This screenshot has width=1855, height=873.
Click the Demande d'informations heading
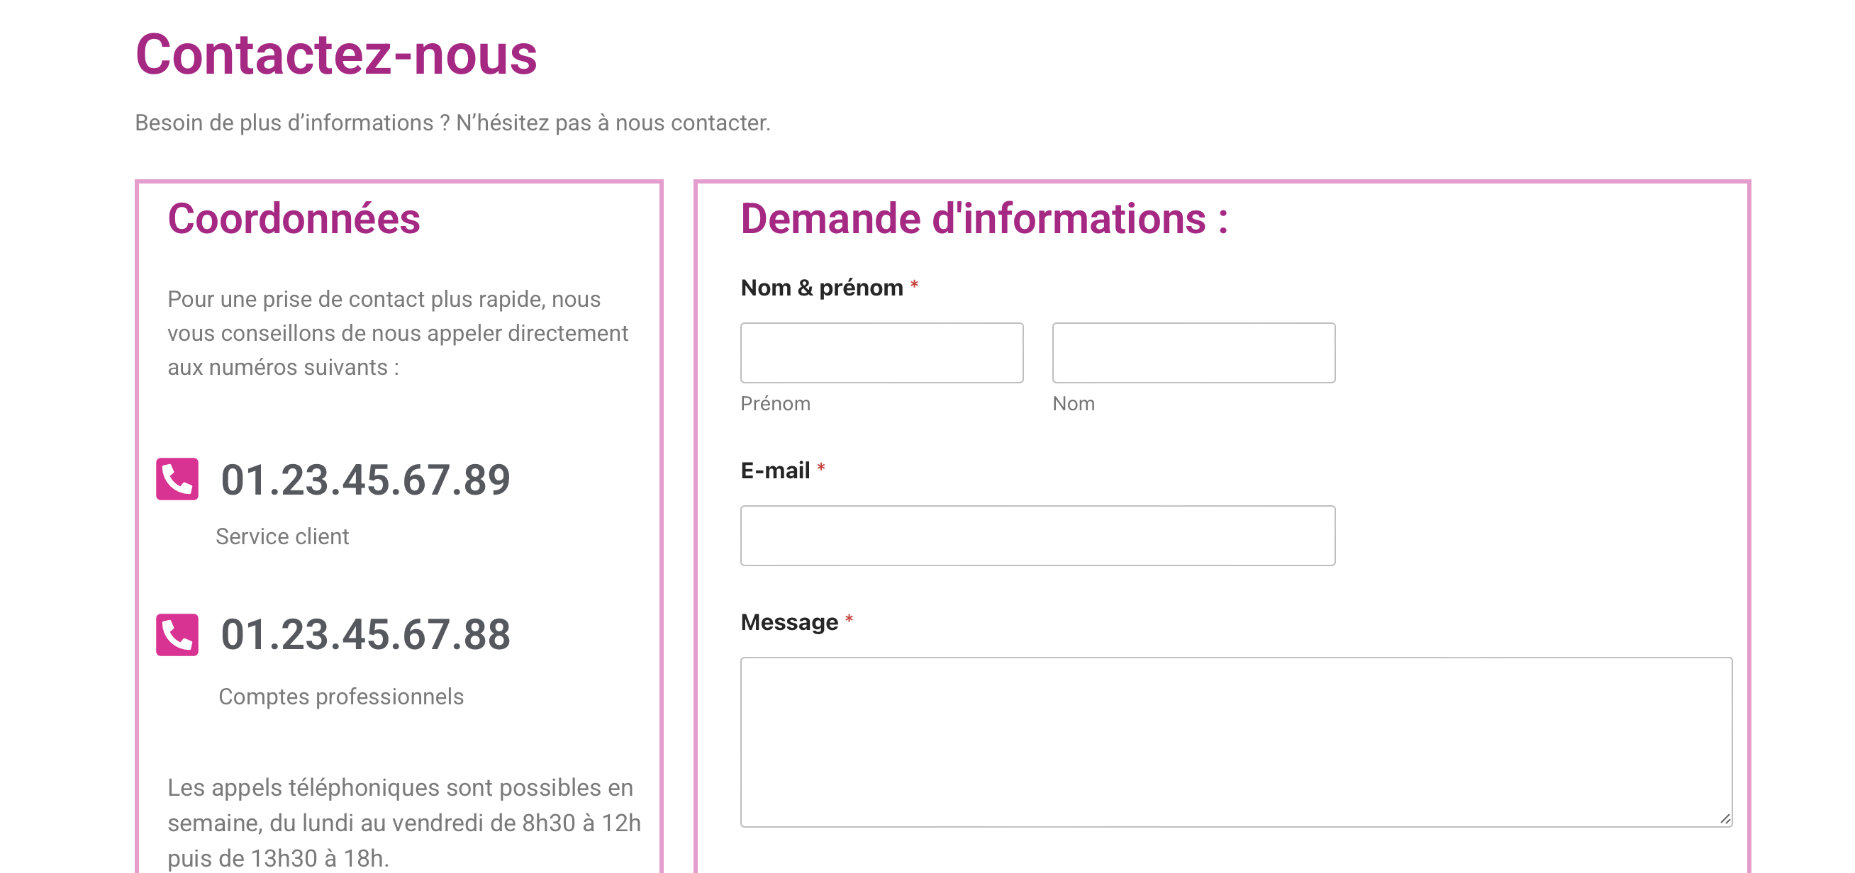pos(984,219)
